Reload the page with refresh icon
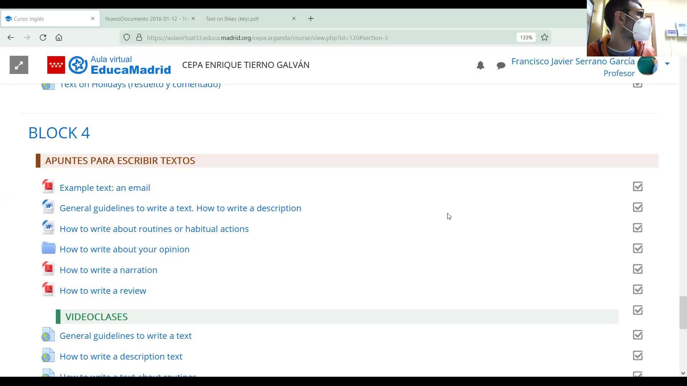687x386 pixels. pyautogui.click(x=43, y=38)
